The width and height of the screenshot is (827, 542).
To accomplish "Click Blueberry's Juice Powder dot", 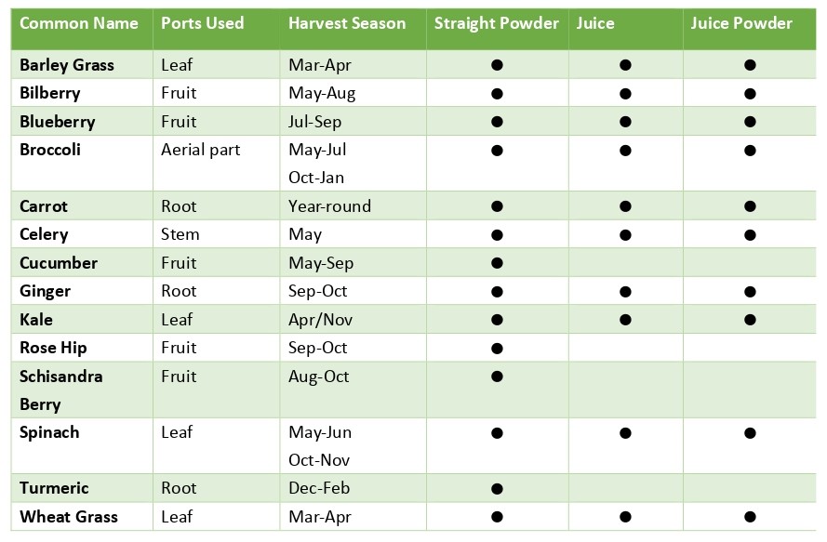I will tap(750, 122).
